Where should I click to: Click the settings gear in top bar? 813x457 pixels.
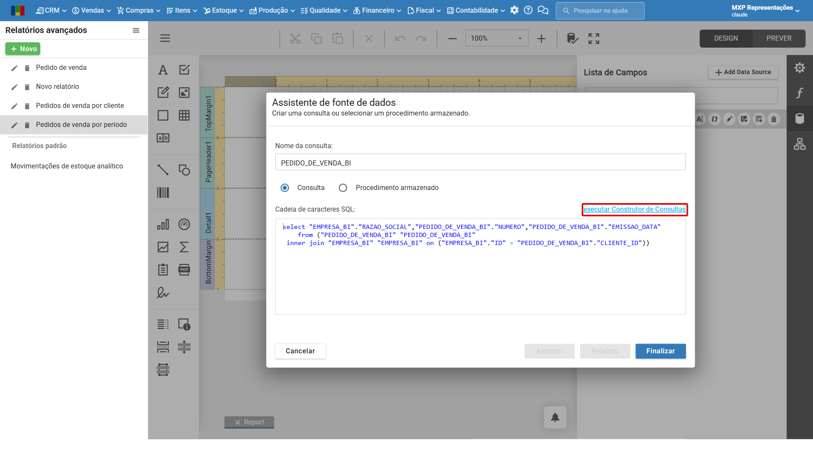click(514, 11)
